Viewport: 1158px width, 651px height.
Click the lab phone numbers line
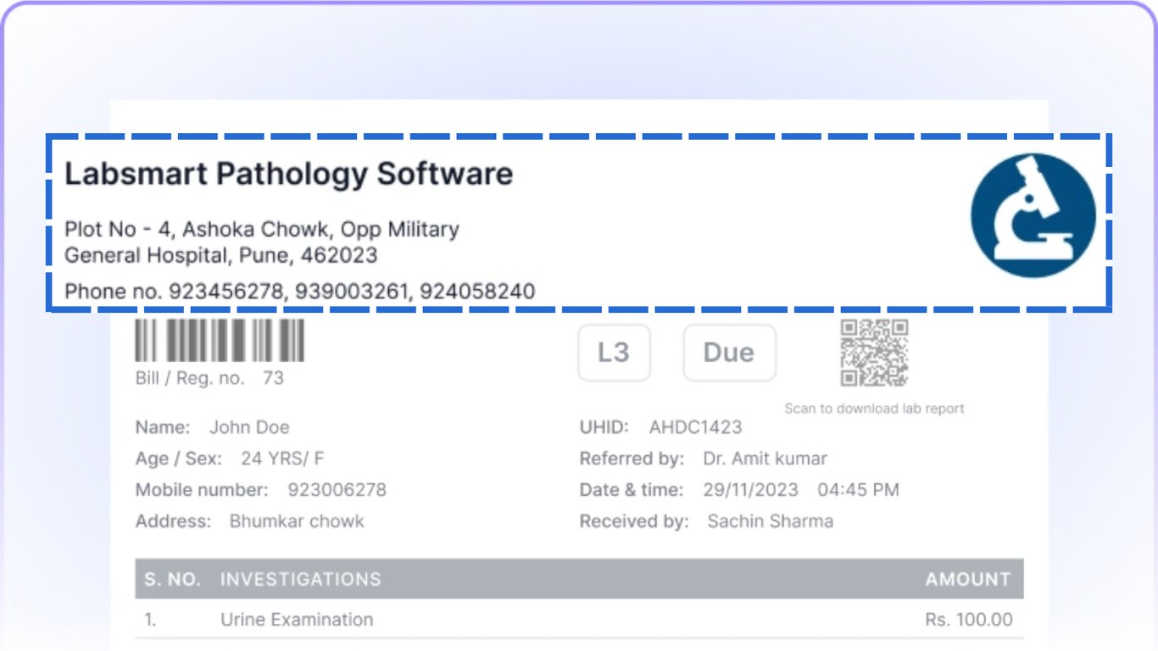[x=299, y=292]
